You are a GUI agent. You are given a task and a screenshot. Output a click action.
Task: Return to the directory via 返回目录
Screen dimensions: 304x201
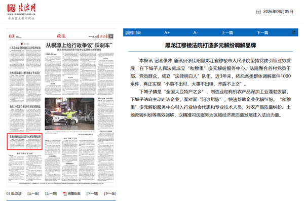click(133, 32)
